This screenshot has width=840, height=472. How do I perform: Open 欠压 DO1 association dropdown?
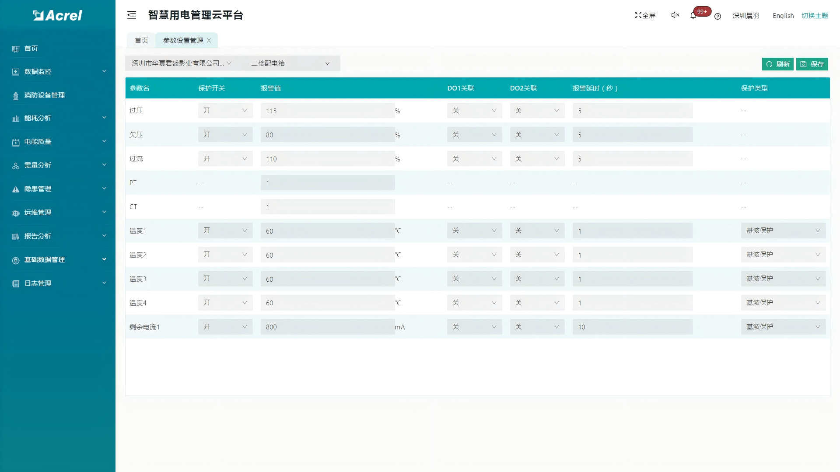pos(474,135)
